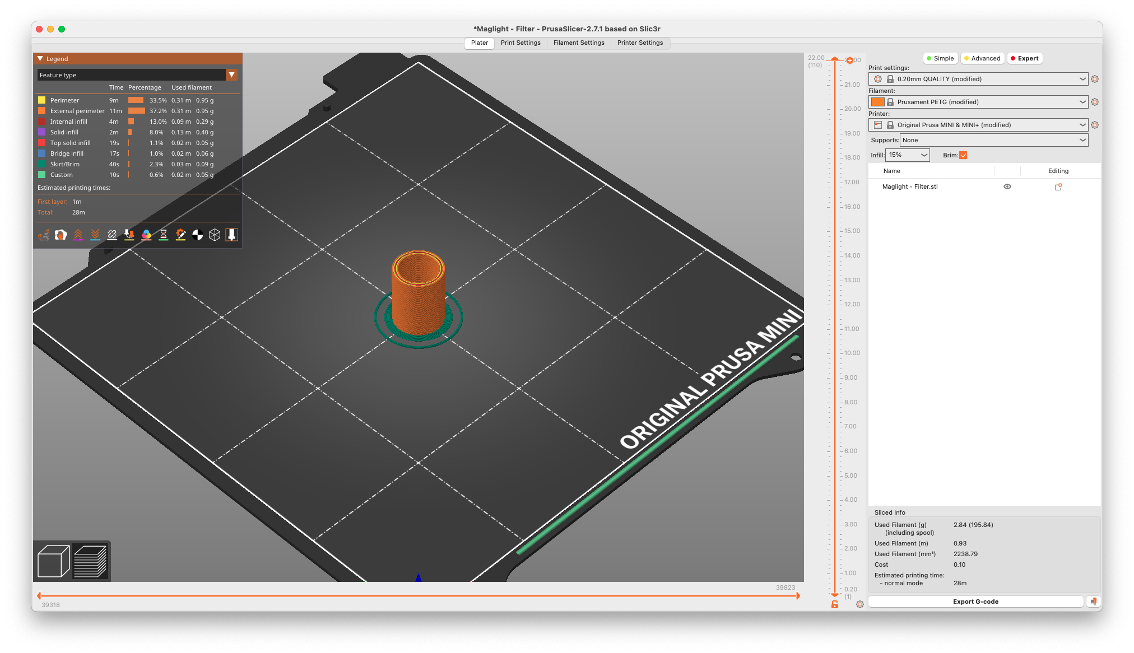The height and width of the screenshot is (653, 1134).
Task: Toggle tool marker nozzle arrow icon
Action: (x=232, y=235)
